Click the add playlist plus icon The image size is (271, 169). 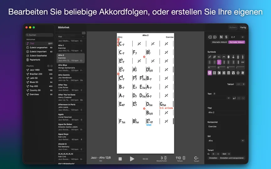(x=51, y=66)
